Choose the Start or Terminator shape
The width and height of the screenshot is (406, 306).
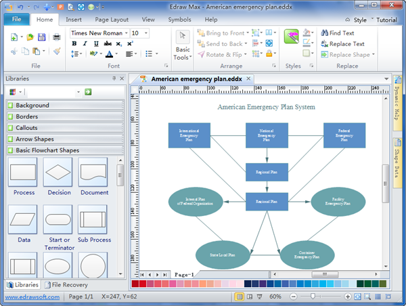pos(58,219)
